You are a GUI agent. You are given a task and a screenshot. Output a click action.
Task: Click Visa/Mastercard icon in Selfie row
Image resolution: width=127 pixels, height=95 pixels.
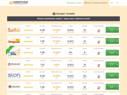[x=99, y=31]
